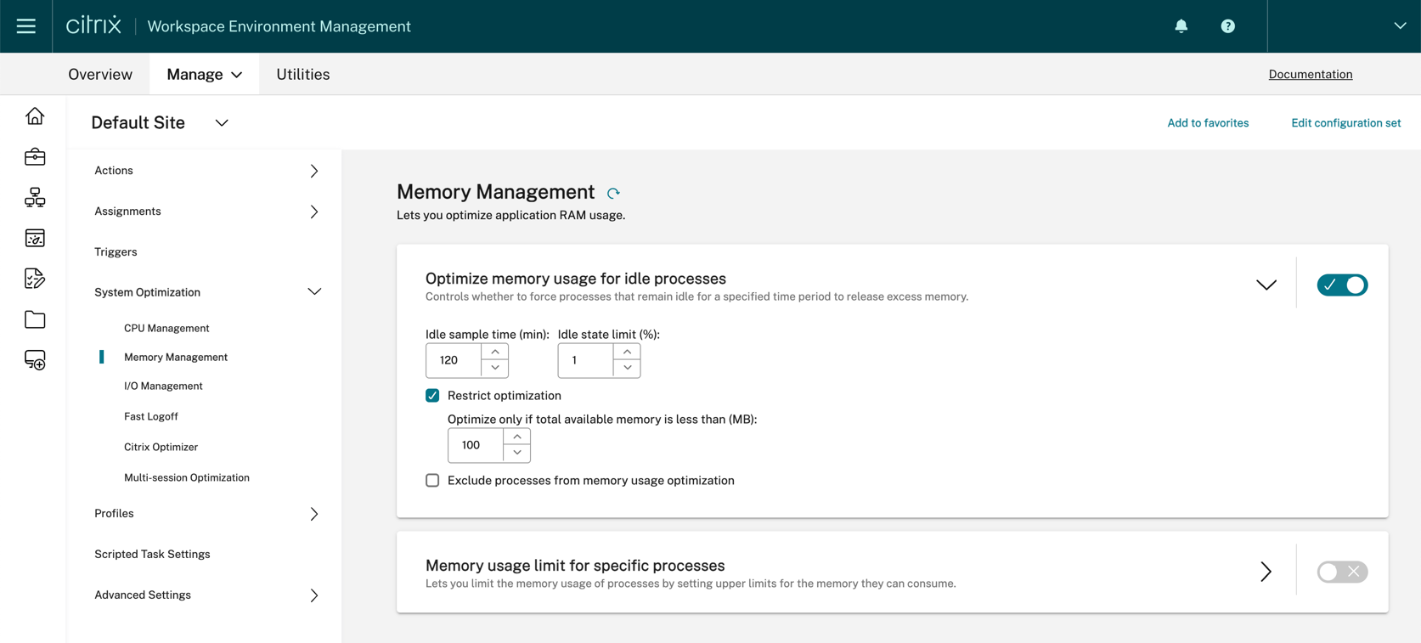Select CPU Management in the sidebar
This screenshot has height=643, width=1421.
(x=166, y=328)
